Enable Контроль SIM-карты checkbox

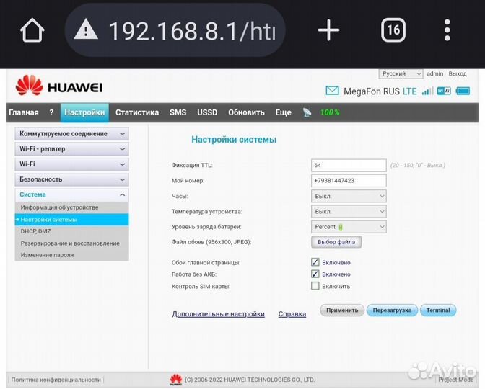315,286
